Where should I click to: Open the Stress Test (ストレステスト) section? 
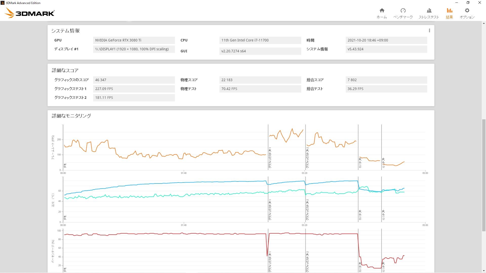tap(429, 13)
